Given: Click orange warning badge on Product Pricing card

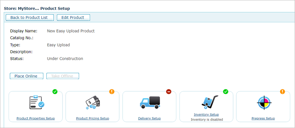Looking at the screenshot, I should [x=112, y=92].
